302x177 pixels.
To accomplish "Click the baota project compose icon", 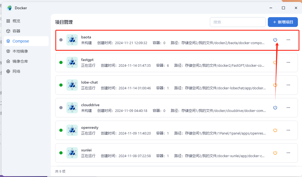I will [72, 40].
